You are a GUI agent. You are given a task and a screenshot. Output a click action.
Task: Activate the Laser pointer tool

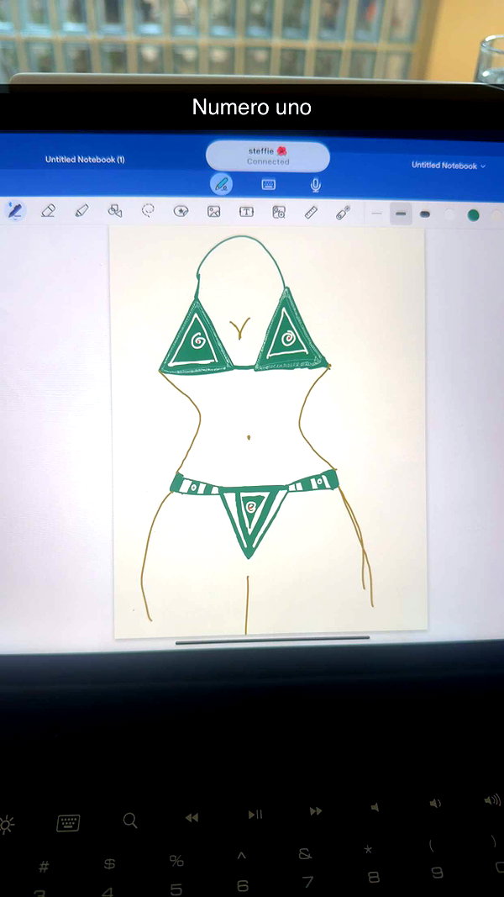pyautogui.click(x=343, y=213)
